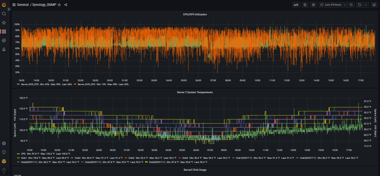This screenshot has height=176, width=380.
Task: Click the zoom out time range icon
Action: tap(351, 5)
